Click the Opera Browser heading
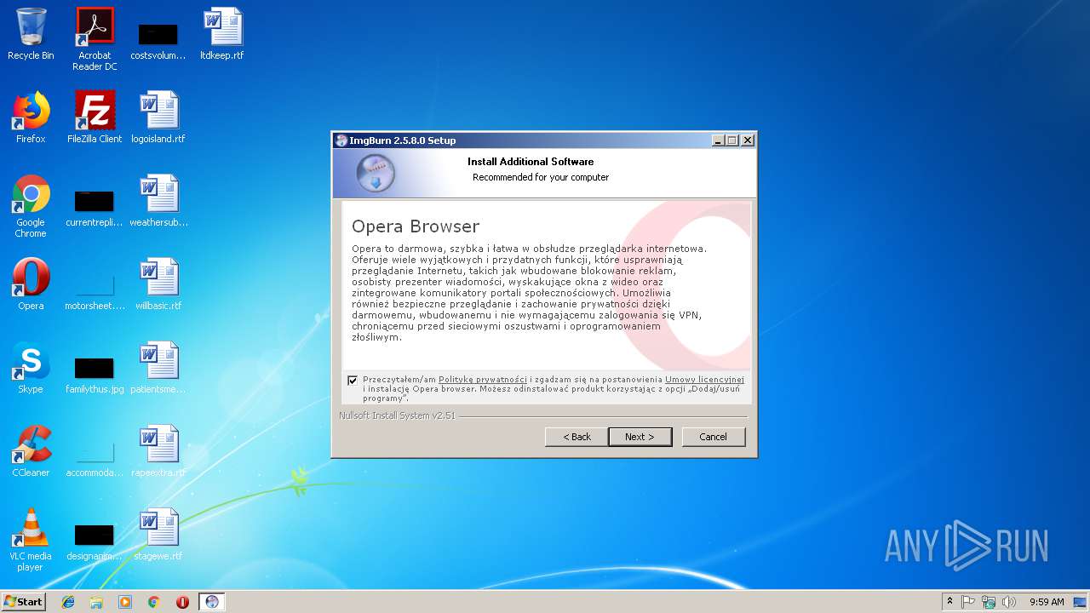Image resolution: width=1090 pixels, height=613 pixels. [x=416, y=226]
